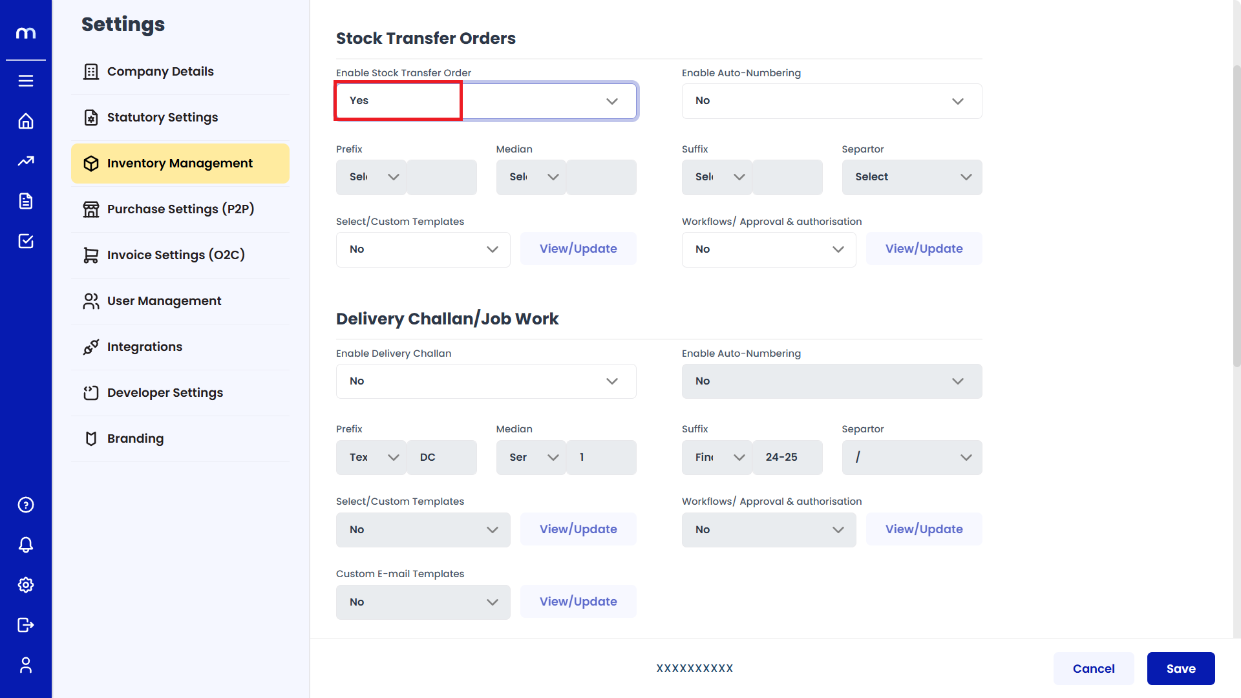Image resolution: width=1241 pixels, height=698 pixels.
Task: Open the documents icon in the sidebar
Action: tap(26, 201)
